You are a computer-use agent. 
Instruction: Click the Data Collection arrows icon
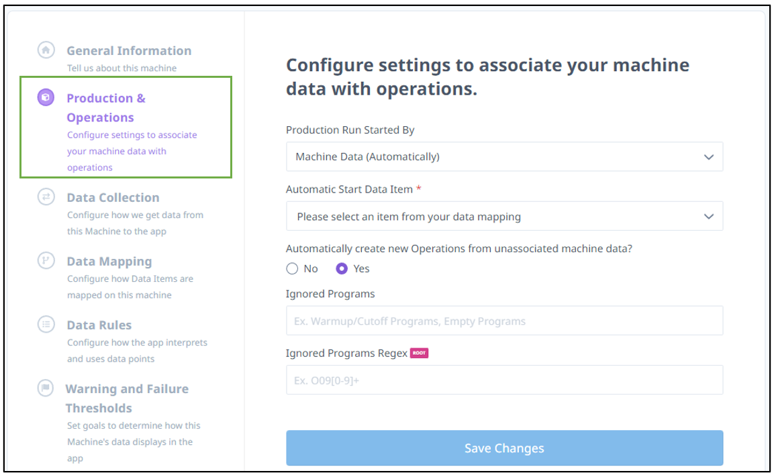pyautogui.click(x=46, y=197)
